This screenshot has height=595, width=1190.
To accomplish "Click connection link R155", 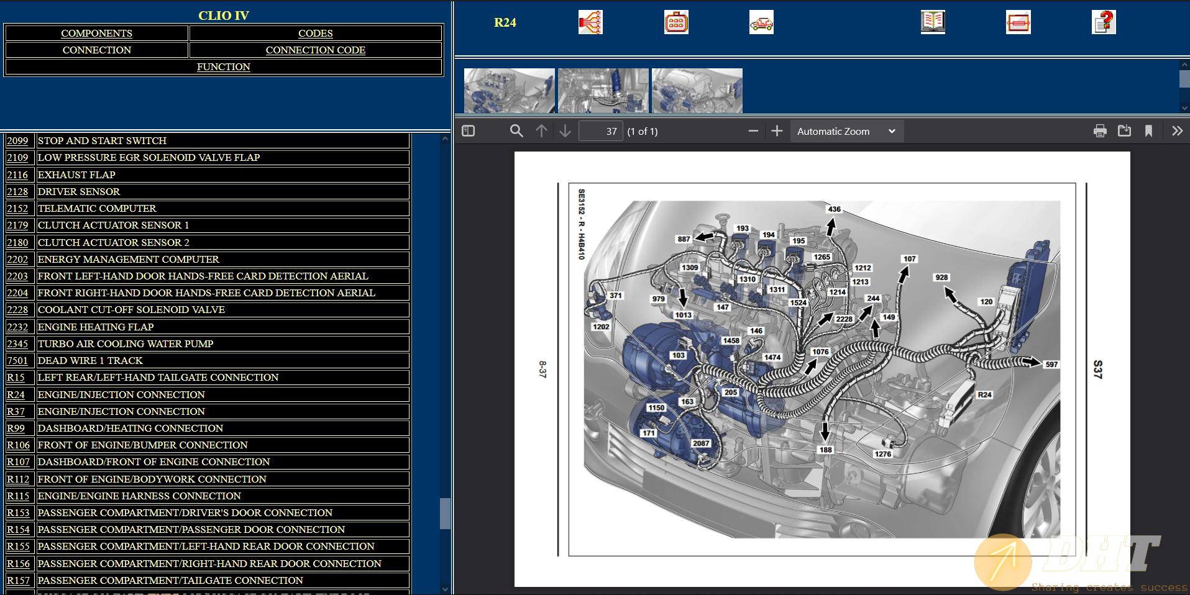I will [18, 546].
